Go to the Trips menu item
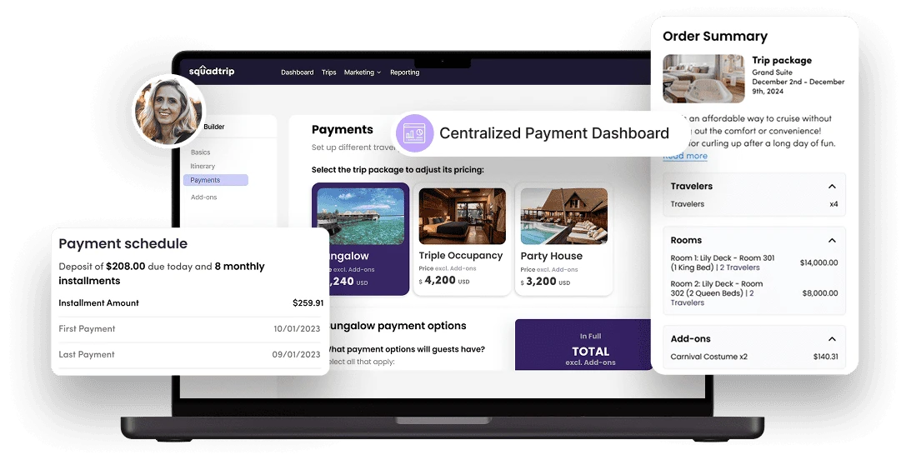The image size is (906, 460). [x=329, y=72]
